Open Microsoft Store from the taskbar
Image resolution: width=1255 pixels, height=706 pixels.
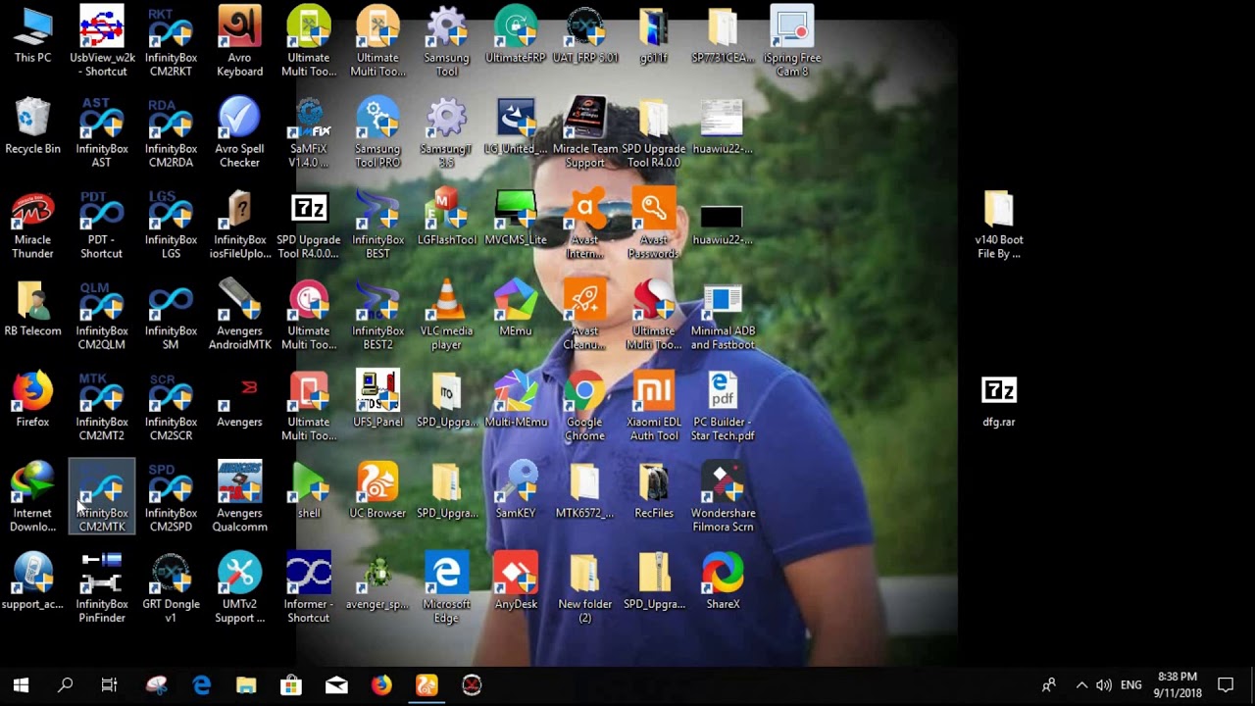[x=291, y=685]
